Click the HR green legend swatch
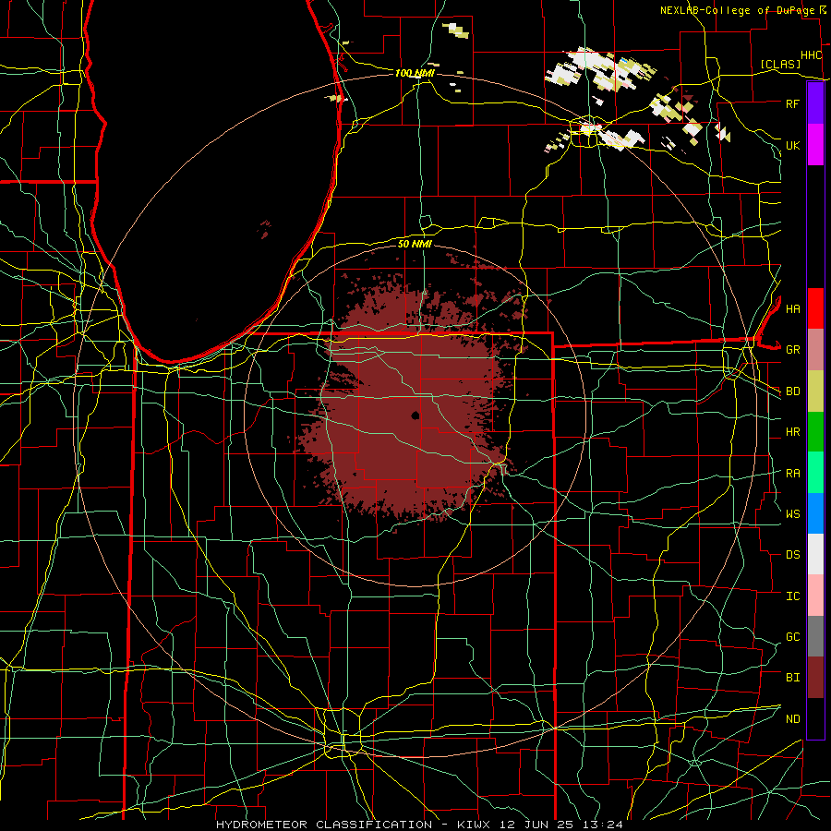831x831 pixels. point(815,431)
